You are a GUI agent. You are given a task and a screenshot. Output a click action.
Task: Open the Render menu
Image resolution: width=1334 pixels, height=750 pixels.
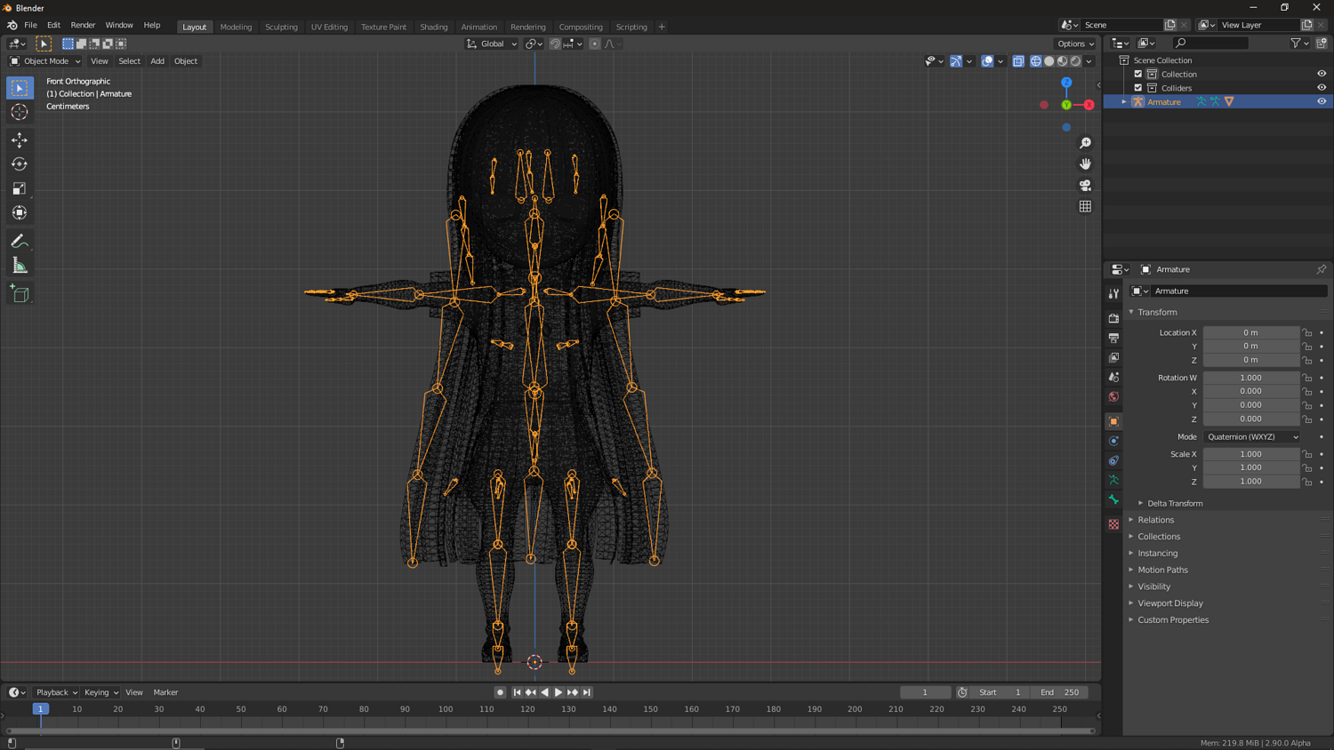[x=83, y=25]
